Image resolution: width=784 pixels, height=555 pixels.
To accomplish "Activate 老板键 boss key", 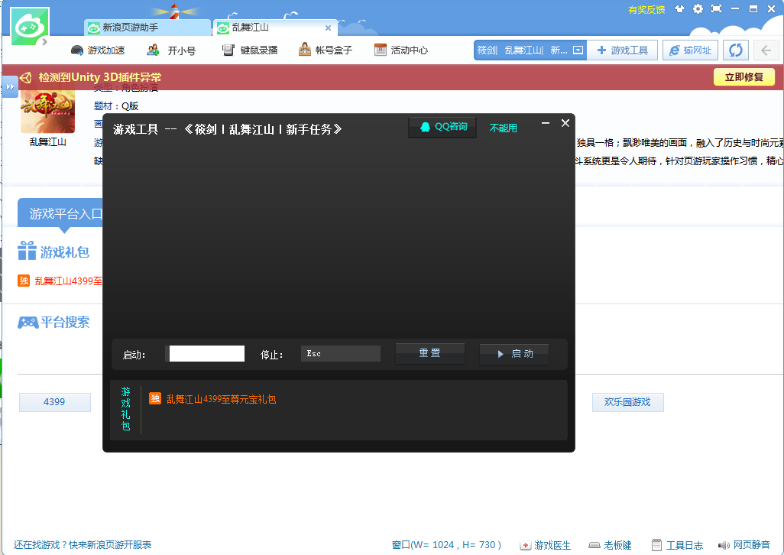I will pyautogui.click(x=610, y=545).
